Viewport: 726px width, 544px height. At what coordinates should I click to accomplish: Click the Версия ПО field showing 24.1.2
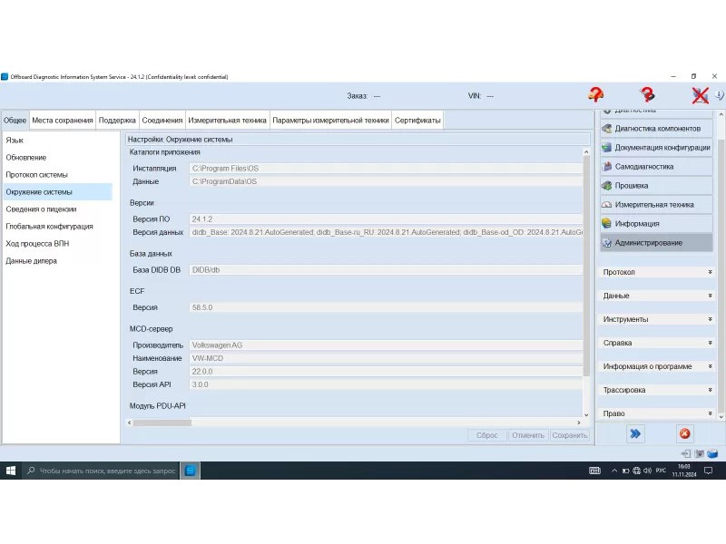pos(386,219)
